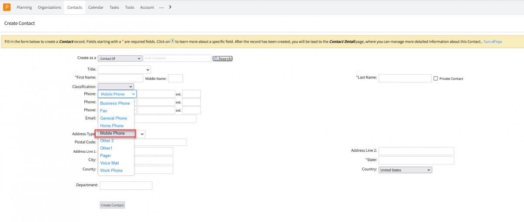The height and width of the screenshot is (222, 524).
Task: Click the Address Line 1 field
Action: (x=154, y=151)
